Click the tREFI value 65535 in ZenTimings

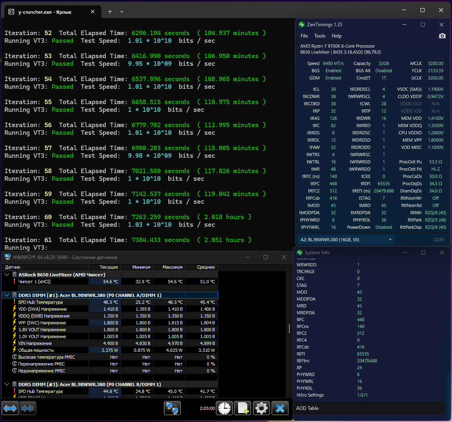coord(384,184)
